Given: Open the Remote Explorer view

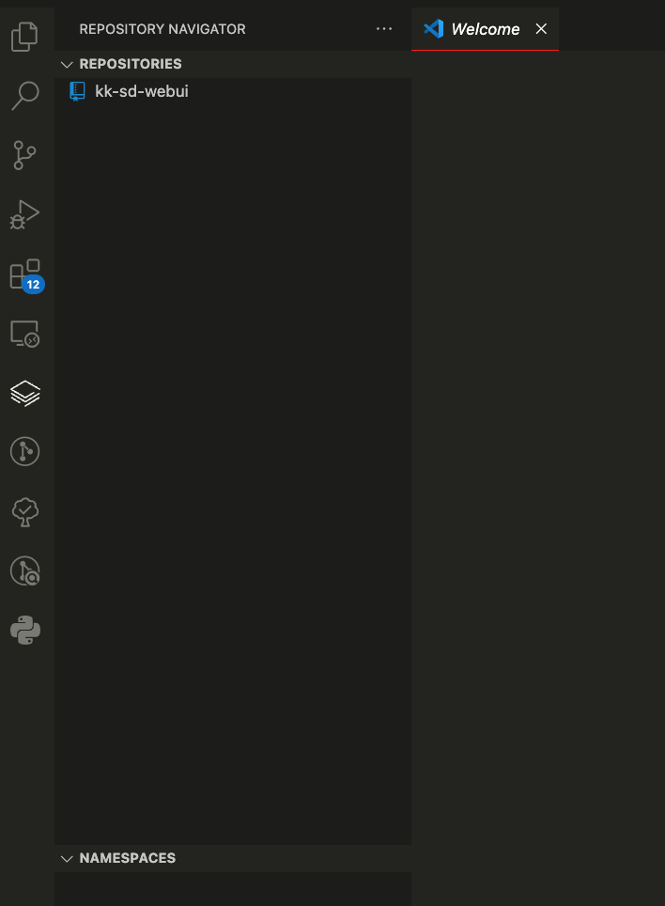Looking at the screenshot, I should click(24, 334).
